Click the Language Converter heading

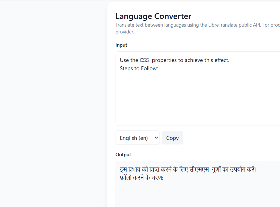click(x=153, y=16)
